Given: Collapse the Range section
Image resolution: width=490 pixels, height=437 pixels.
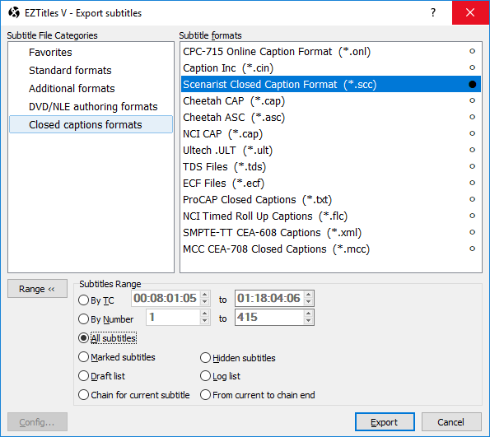Looking at the screenshot, I should point(37,289).
